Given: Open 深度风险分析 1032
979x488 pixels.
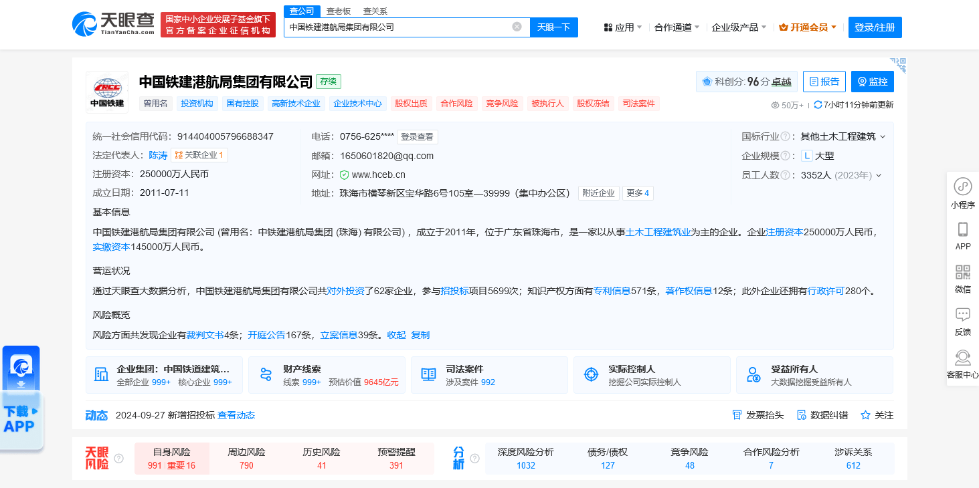Looking at the screenshot, I should 526,459.
